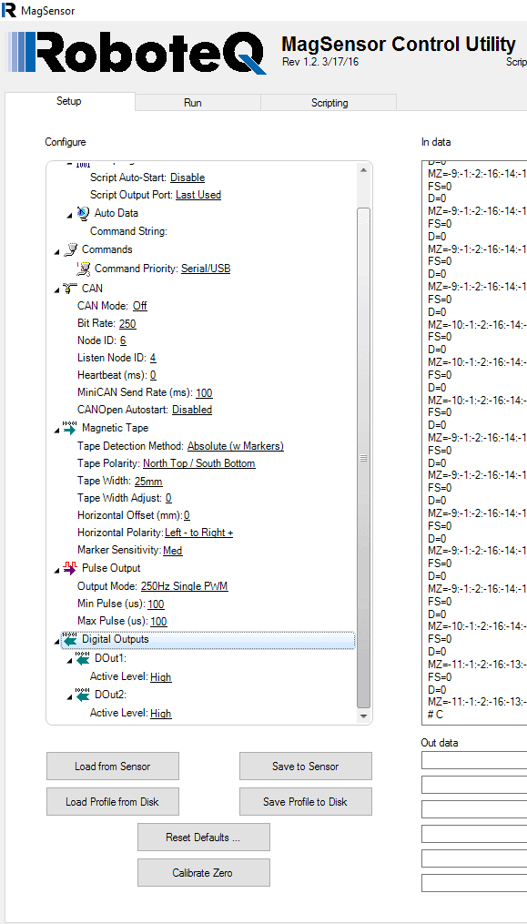The width and height of the screenshot is (527, 924).
Task: Click the DOut2 arrow icon
Action: click(x=83, y=695)
